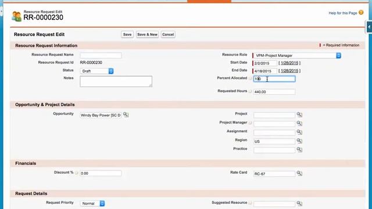Click the End Date field

tap(265, 71)
